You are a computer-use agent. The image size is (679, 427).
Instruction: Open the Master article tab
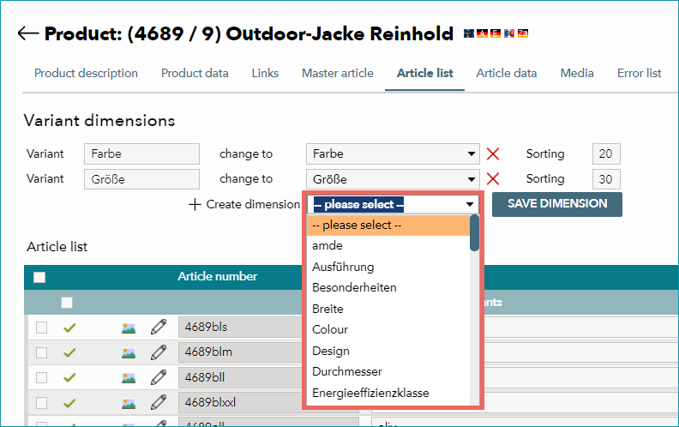(x=337, y=73)
